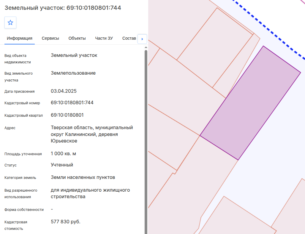Open the Информация tab
This screenshot has width=305, height=234.
tap(19, 39)
